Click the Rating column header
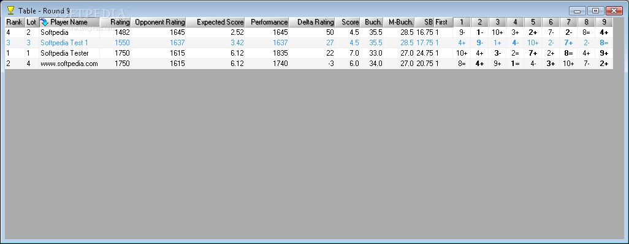Viewport: 629px width, 244px height. (115, 23)
